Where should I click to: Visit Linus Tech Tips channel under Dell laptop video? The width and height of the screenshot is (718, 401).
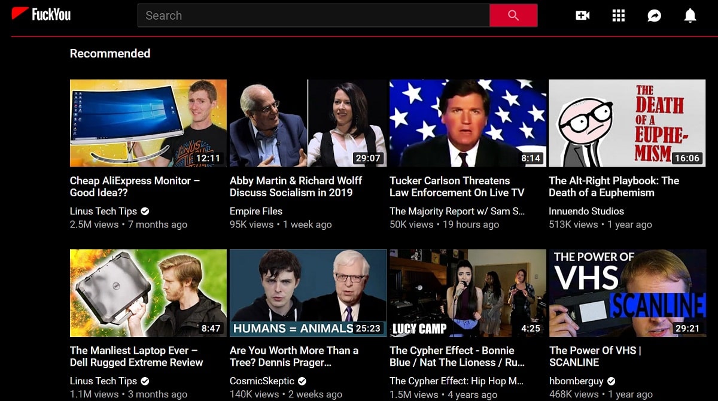(104, 381)
